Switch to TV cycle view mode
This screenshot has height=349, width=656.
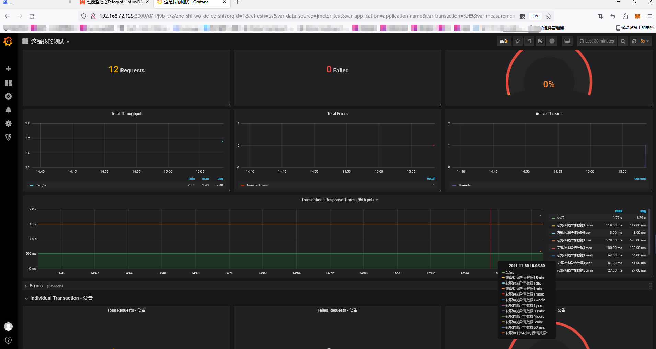pyautogui.click(x=567, y=41)
